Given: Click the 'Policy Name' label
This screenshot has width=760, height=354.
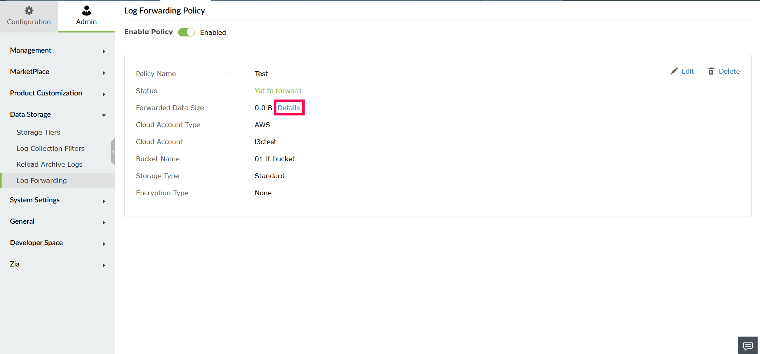Looking at the screenshot, I should 156,74.
